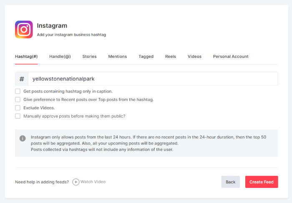Click 'Posts collected via hashtags' notice line
Screen dimensions: 292x203
click(102, 150)
